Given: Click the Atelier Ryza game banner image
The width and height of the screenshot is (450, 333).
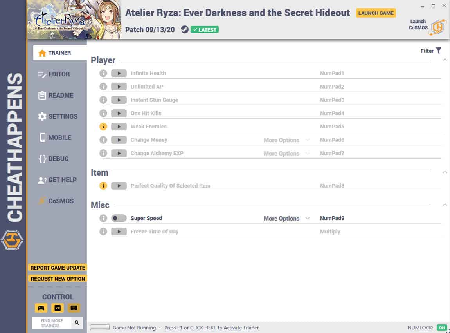Looking at the screenshot, I should 74,20.
